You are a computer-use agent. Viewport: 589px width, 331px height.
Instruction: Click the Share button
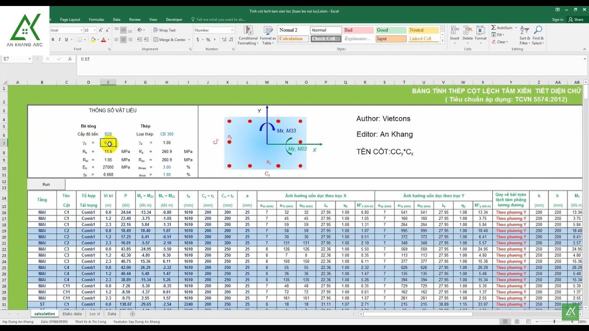tap(576, 19)
